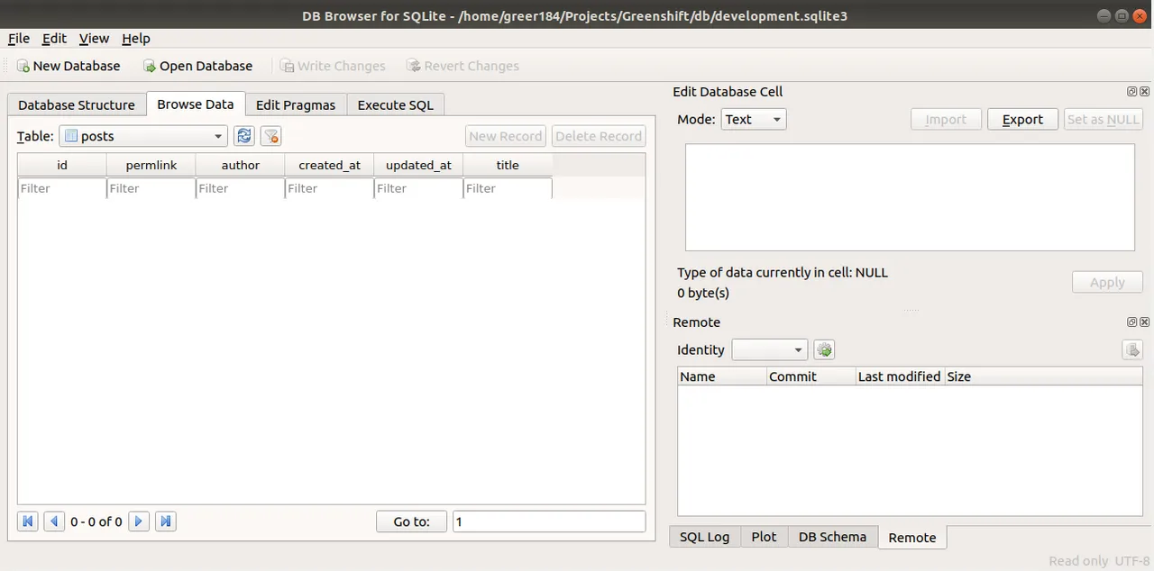Close the Remote panel
This screenshot has width=1154, height=571.
tap(1145, 322)
